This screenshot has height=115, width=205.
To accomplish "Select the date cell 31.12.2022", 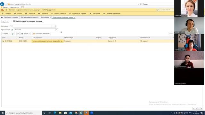I will [x=9, y=41].
